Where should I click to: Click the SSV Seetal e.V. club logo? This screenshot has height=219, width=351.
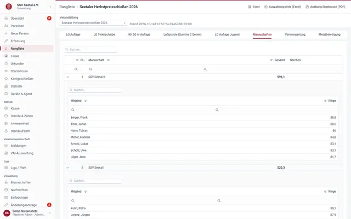(x=9, y=7)
